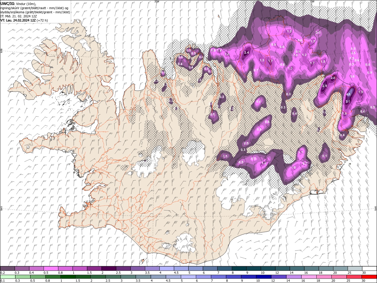
Task: Pick the light violet swatch above 14 in the lower legend
Action: coord(293,277)
